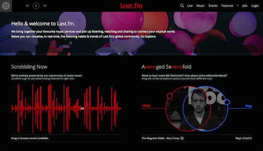The height and width of the screenshot is (151, 263).
Task: Start playback with the play button
Action: [36, 6]
